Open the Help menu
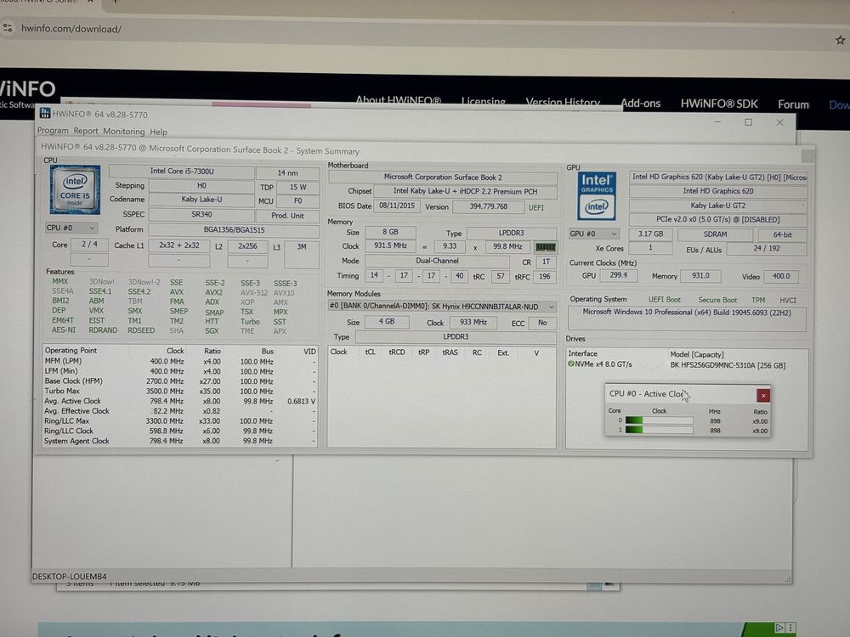Screen dimensions: 850x637 tap(158, 132)
